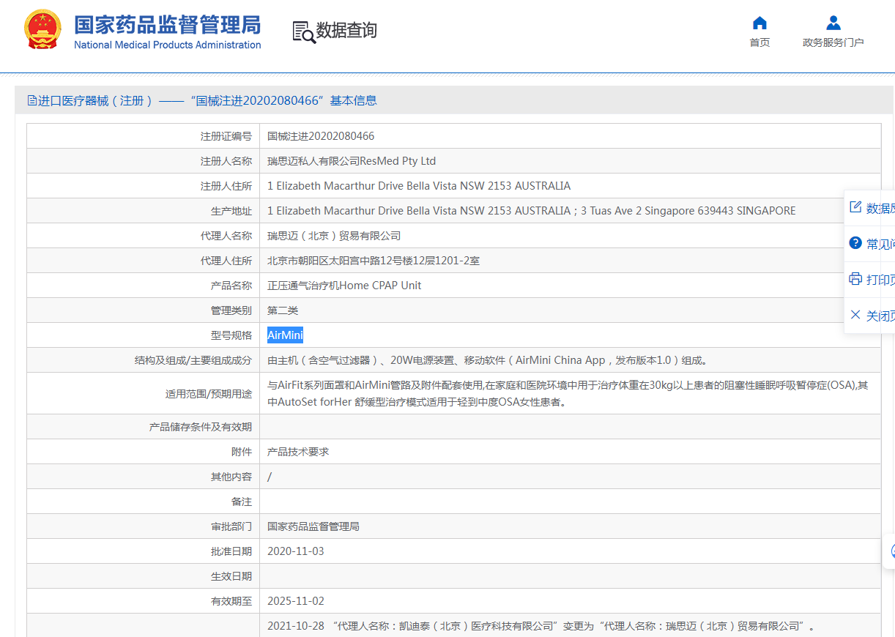This screenshot has height=637, width=895.
Task: Click the edit icon for 数据反馈
Action: point(855,207)
